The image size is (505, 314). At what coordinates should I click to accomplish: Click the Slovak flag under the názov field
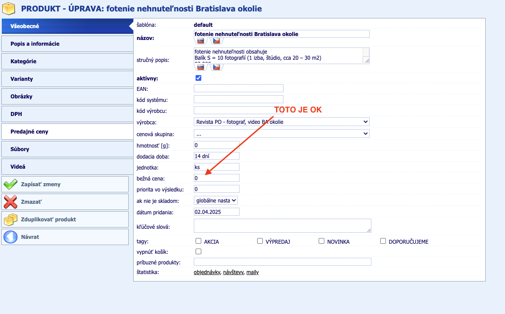(200, 41)
